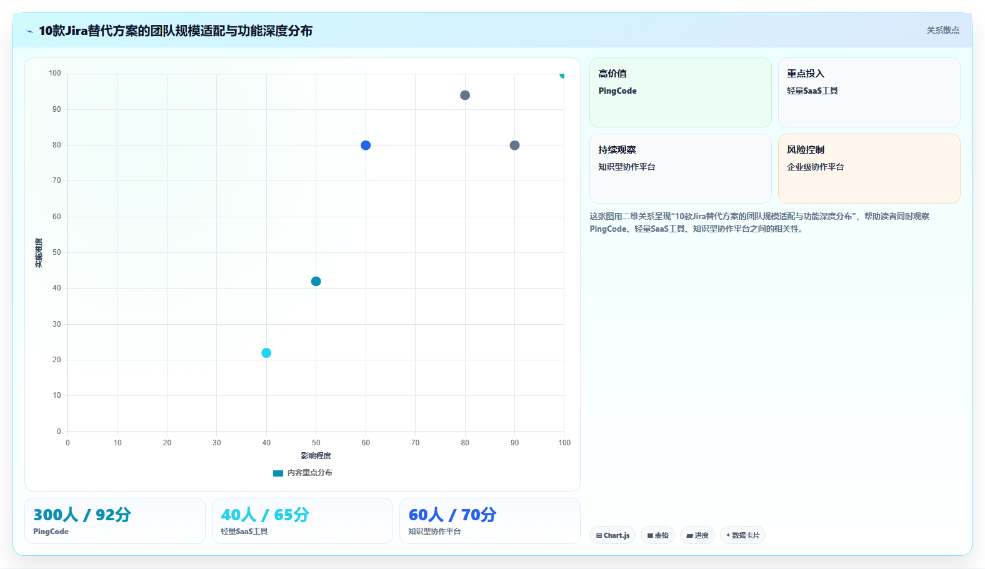Toggle the 内容重点分布 legend swatch

pyautogui.click(x=278, y=473)
